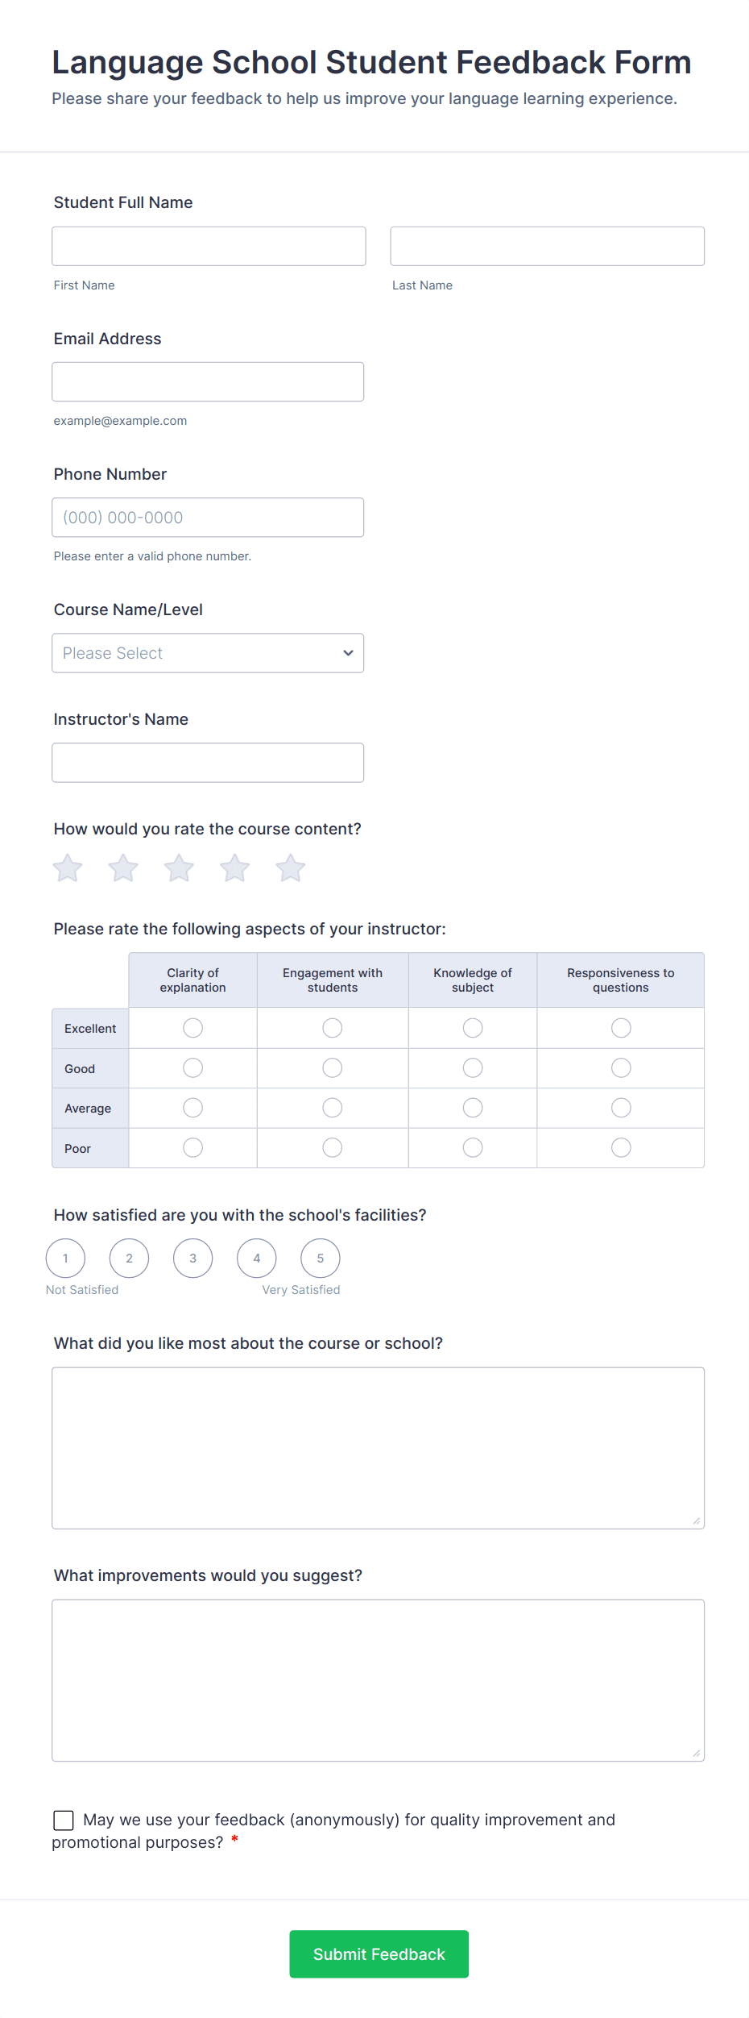749x2018 pixels.
Task: Select the fourth star for course content
Action: pos(234,868)
